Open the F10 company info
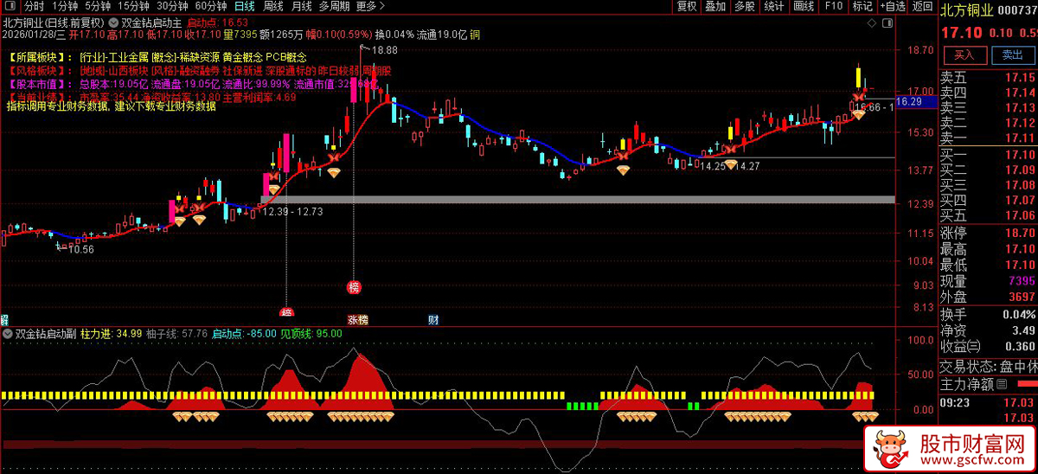 (833, 6)
